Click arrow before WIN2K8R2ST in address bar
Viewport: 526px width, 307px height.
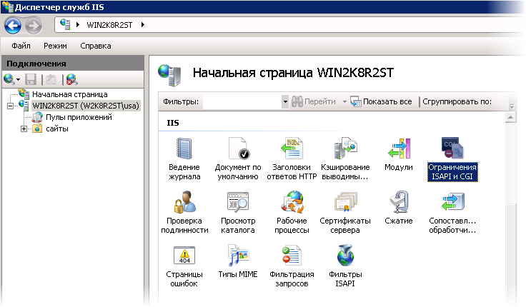pos(78,24)
